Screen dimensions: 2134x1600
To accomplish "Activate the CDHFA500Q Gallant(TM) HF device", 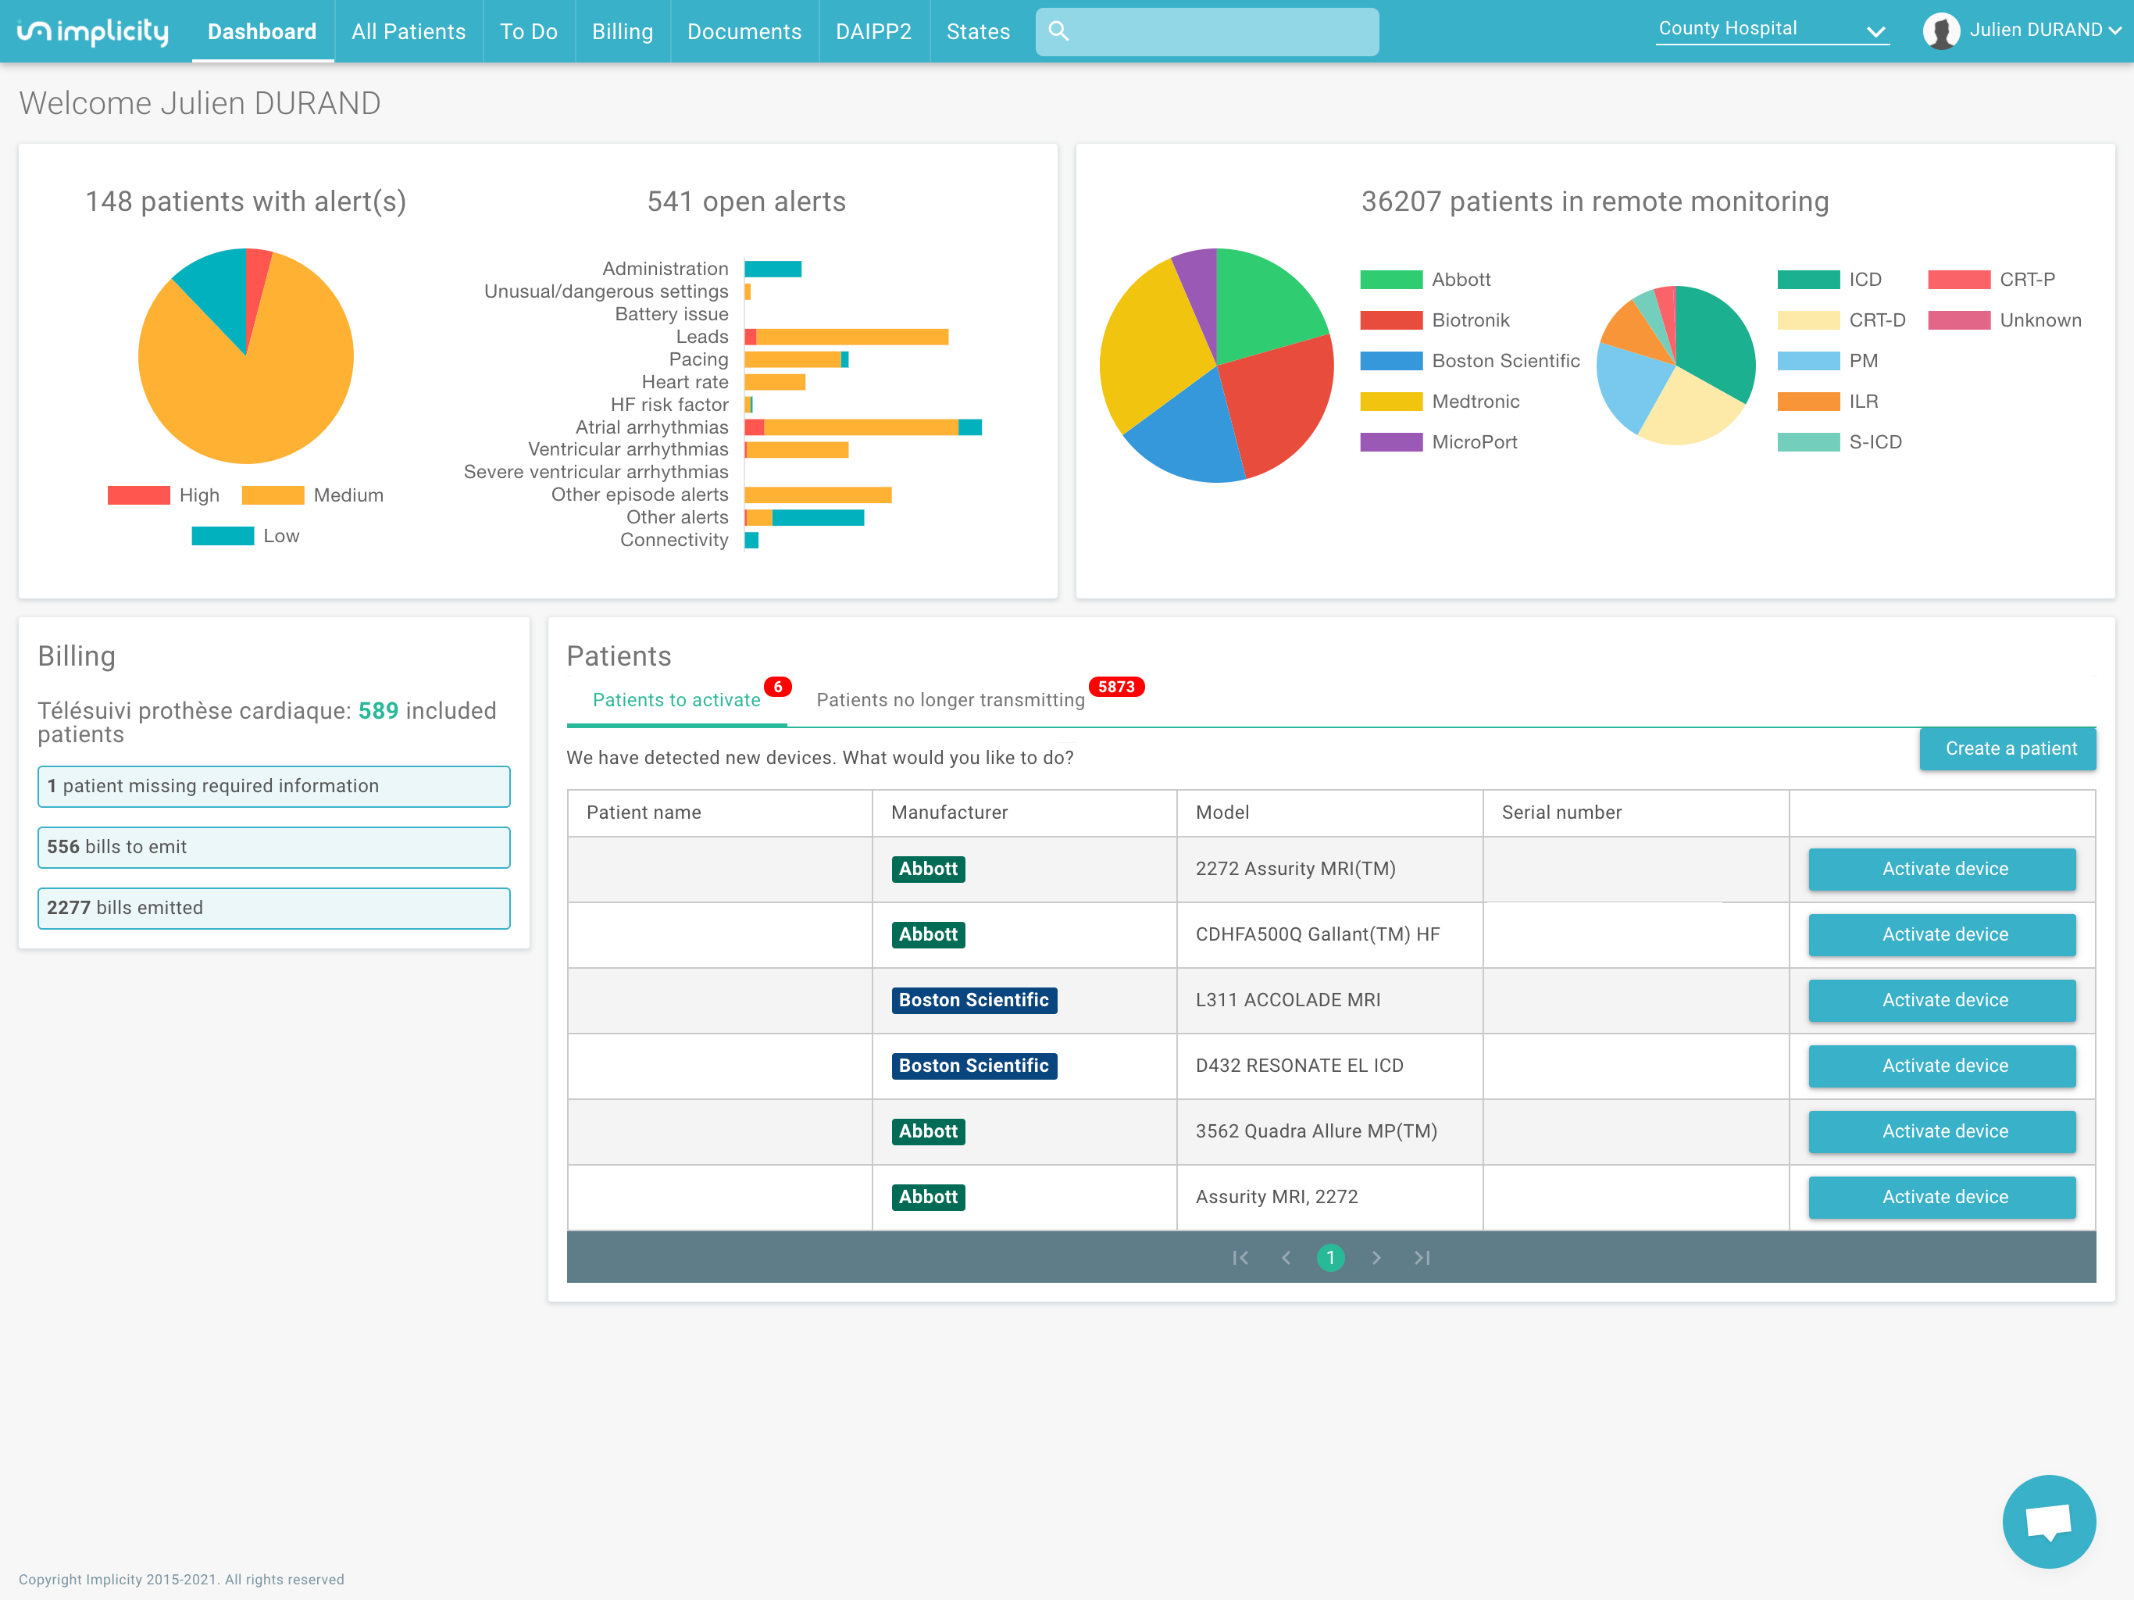I will point(1942,935).
